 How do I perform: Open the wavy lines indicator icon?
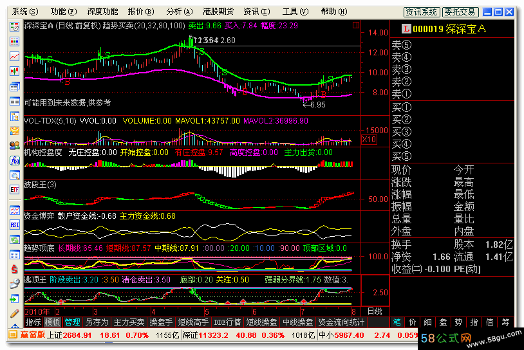pos(14,210)
